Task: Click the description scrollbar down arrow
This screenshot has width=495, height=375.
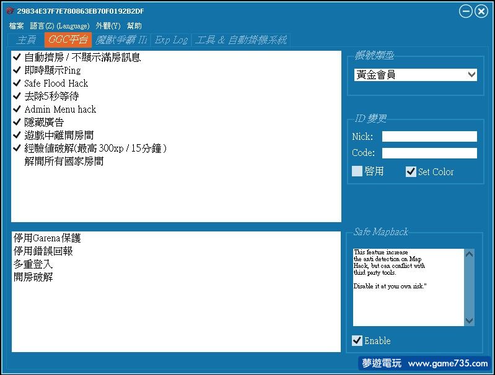Action: point(469,321)
